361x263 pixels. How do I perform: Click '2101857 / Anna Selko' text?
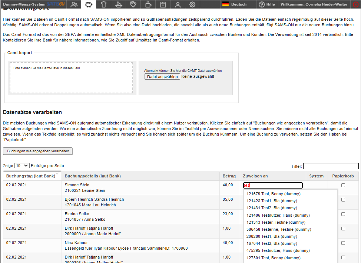click(x=85, y=220)
